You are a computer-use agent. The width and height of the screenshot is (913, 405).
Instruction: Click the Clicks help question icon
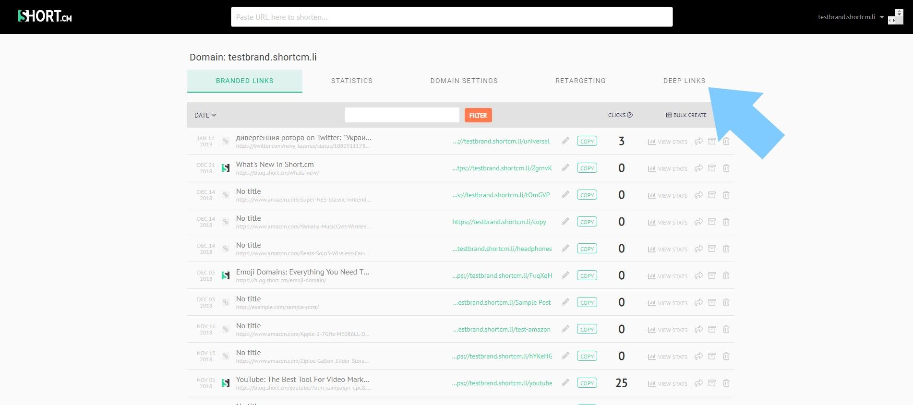pyautogui.click(x=630, y=115)
